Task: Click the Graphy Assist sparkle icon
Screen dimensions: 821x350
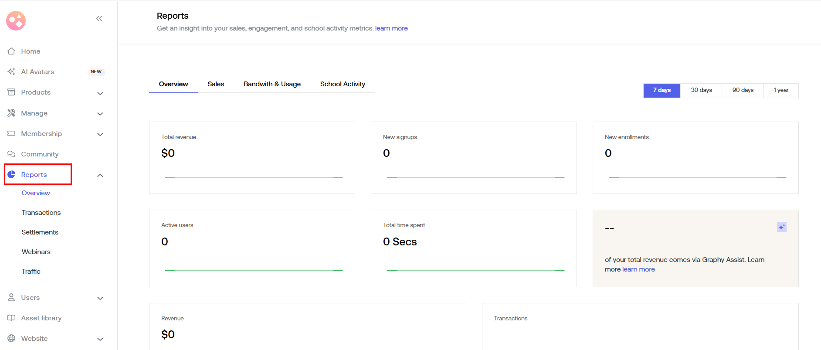Action: tap(781, 227)
